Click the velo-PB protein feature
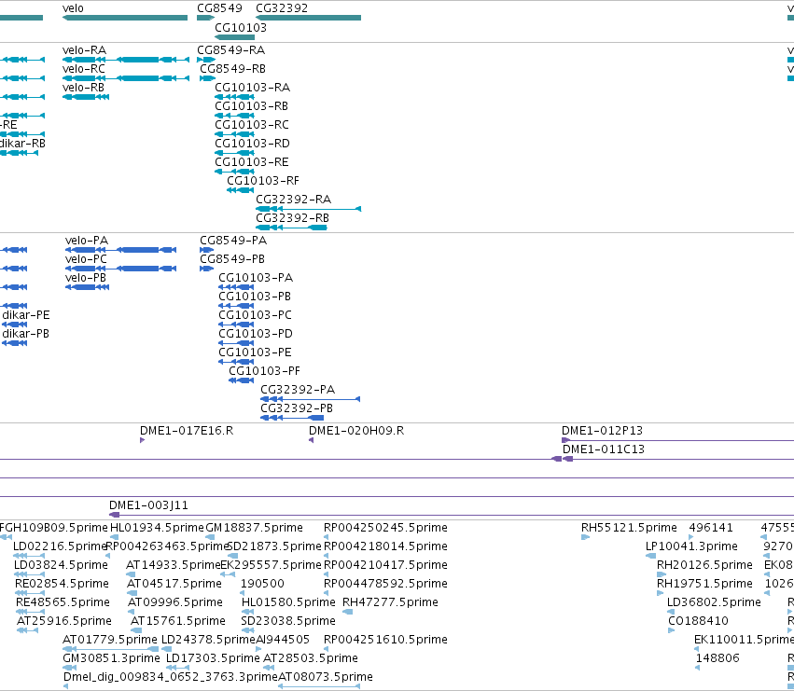 pyautogui.click(x=87, y=287)
